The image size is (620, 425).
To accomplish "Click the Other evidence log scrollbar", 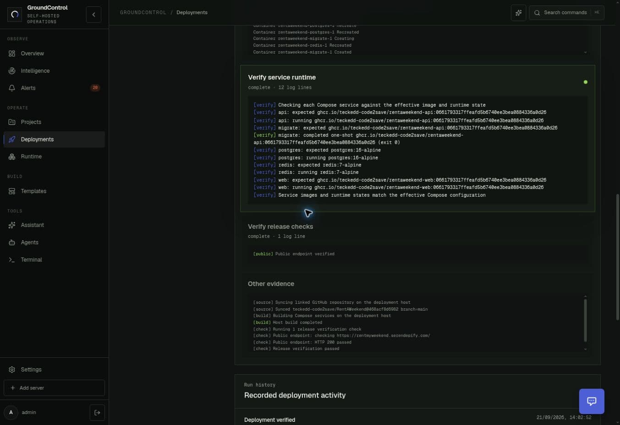I will click(585, 320).
